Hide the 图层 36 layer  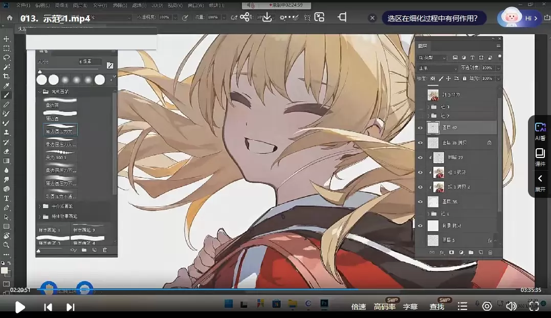(420, 202)
